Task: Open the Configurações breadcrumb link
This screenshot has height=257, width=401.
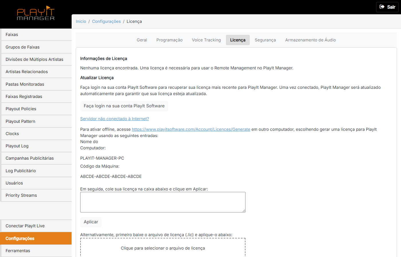Action: coord(106,21)
